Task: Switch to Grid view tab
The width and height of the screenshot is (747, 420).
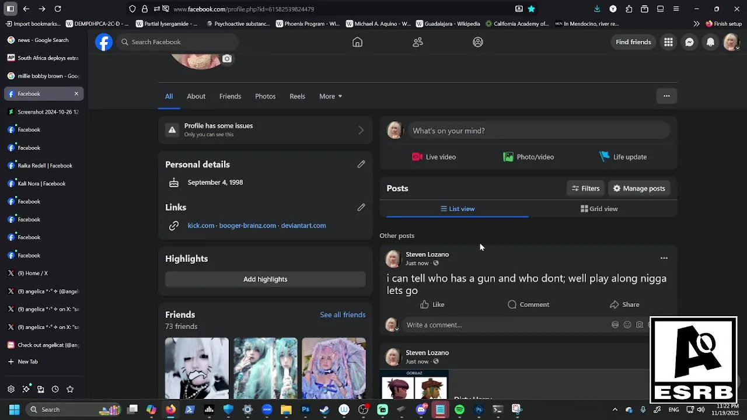Action: tap(599, 209)
